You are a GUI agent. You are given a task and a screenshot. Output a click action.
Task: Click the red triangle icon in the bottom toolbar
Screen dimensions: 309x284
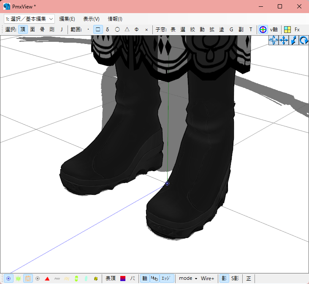coord(47,279)
